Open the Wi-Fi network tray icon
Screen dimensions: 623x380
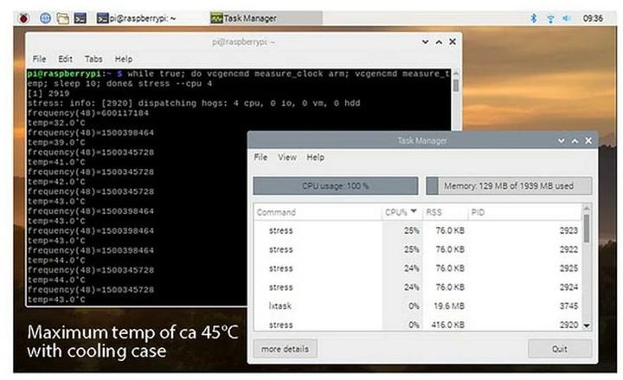coord(550,18)
